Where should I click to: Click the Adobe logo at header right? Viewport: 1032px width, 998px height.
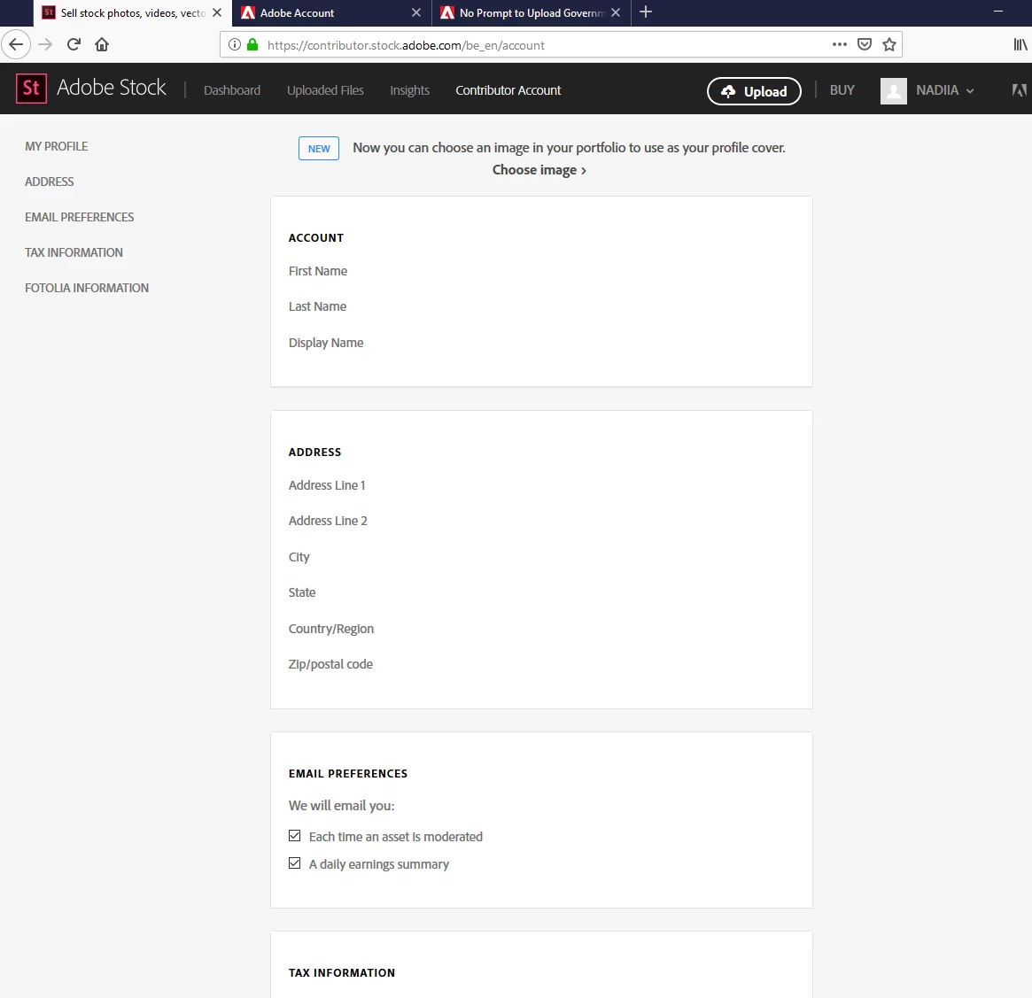(1019, 90)
